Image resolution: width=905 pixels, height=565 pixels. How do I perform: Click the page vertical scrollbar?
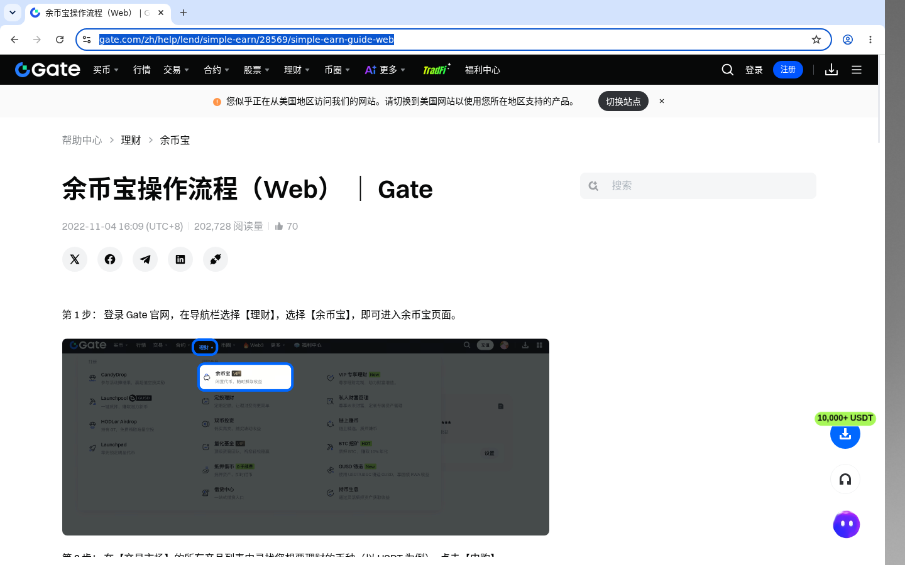[x=879, y=99]
